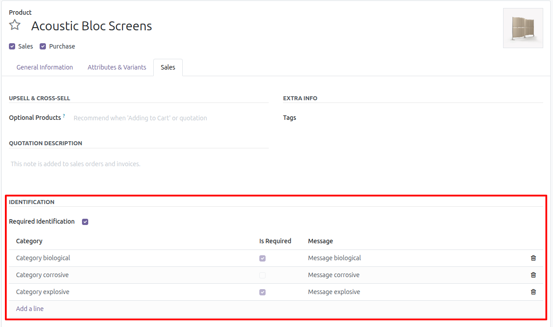Uncheck Is Required for Category biological
553x327 pixels.
[x=262, y=258]
